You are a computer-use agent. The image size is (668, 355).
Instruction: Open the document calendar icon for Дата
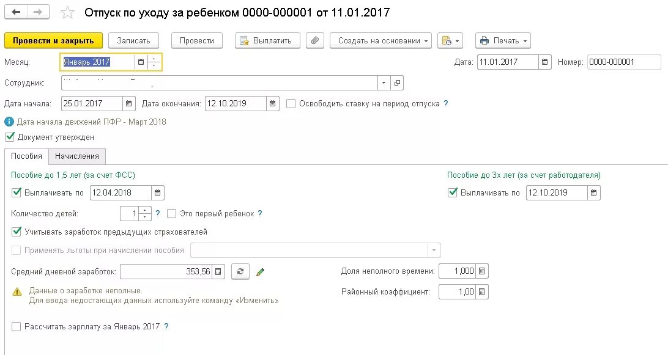(544, 62)
